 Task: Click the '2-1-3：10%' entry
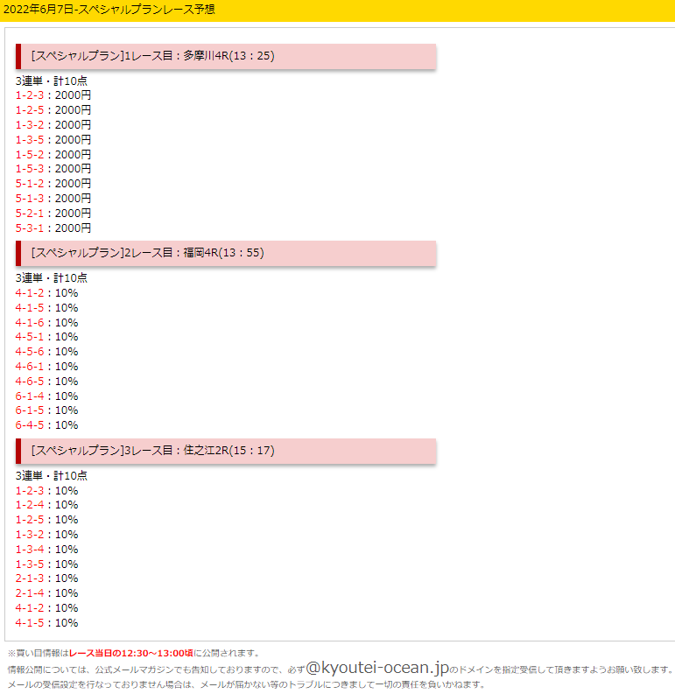tap(47, 578)
